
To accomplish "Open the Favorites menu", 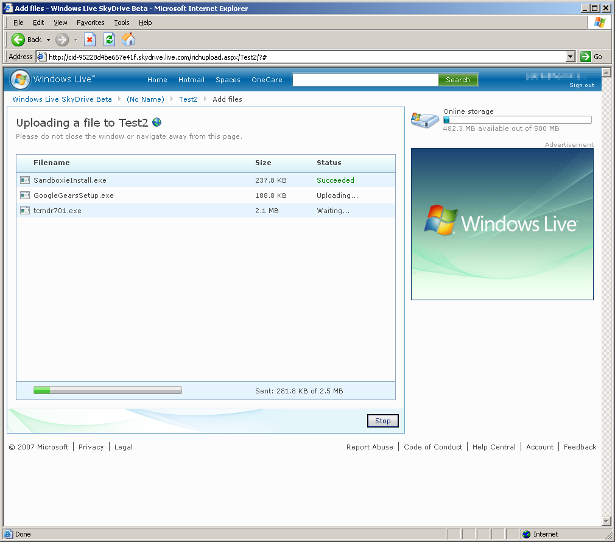I will point(91,23).
